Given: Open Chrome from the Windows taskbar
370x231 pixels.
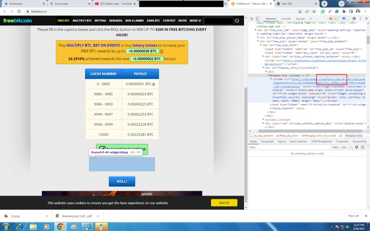Looking at the screenshot, I should tap(60, 227).
